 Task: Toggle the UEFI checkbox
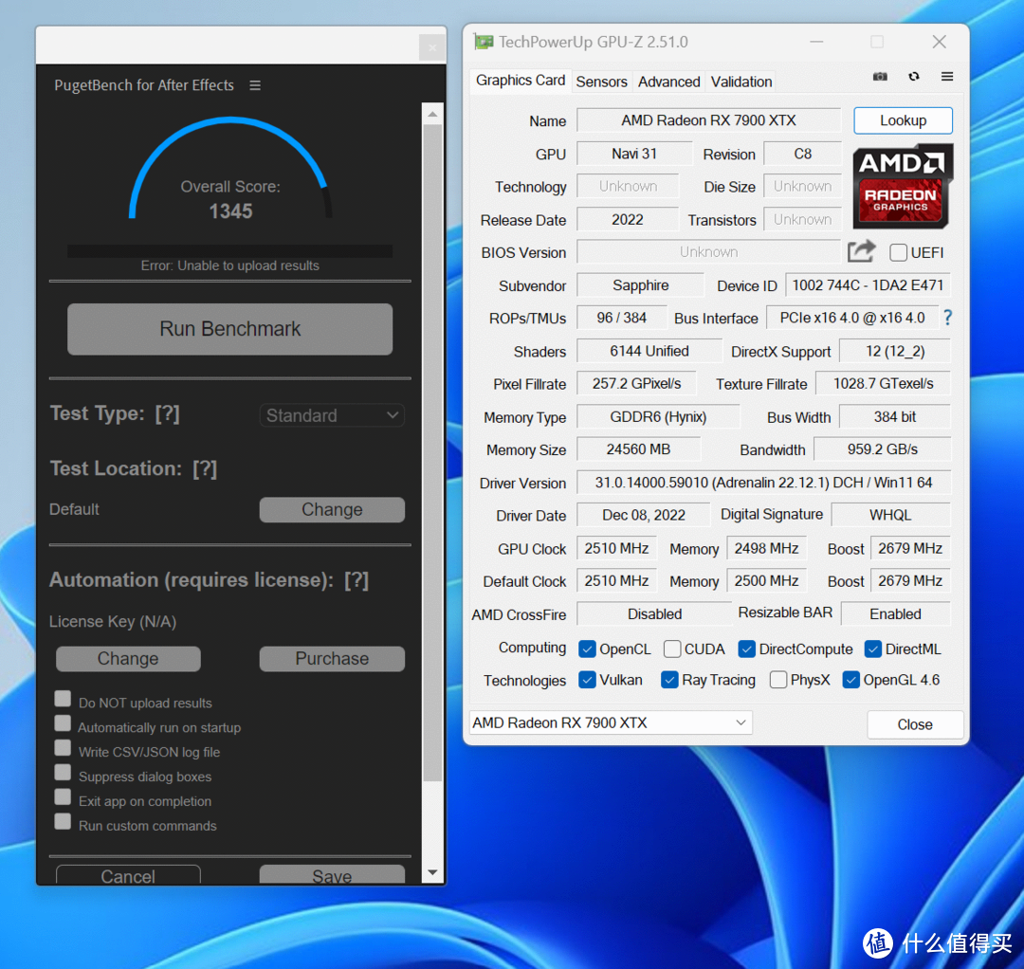click(x=898, y=253)
